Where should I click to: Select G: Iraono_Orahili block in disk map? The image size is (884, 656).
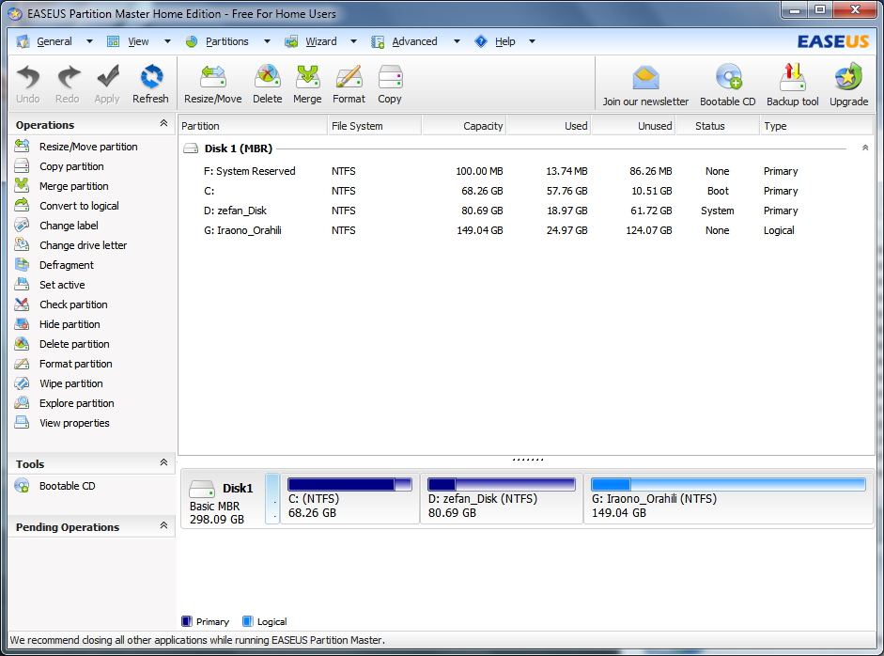point(728,499)
